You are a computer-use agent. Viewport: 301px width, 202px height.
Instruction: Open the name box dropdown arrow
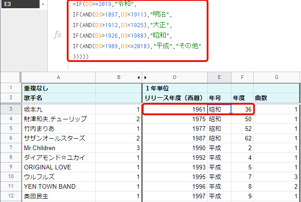tap(43, 4)
